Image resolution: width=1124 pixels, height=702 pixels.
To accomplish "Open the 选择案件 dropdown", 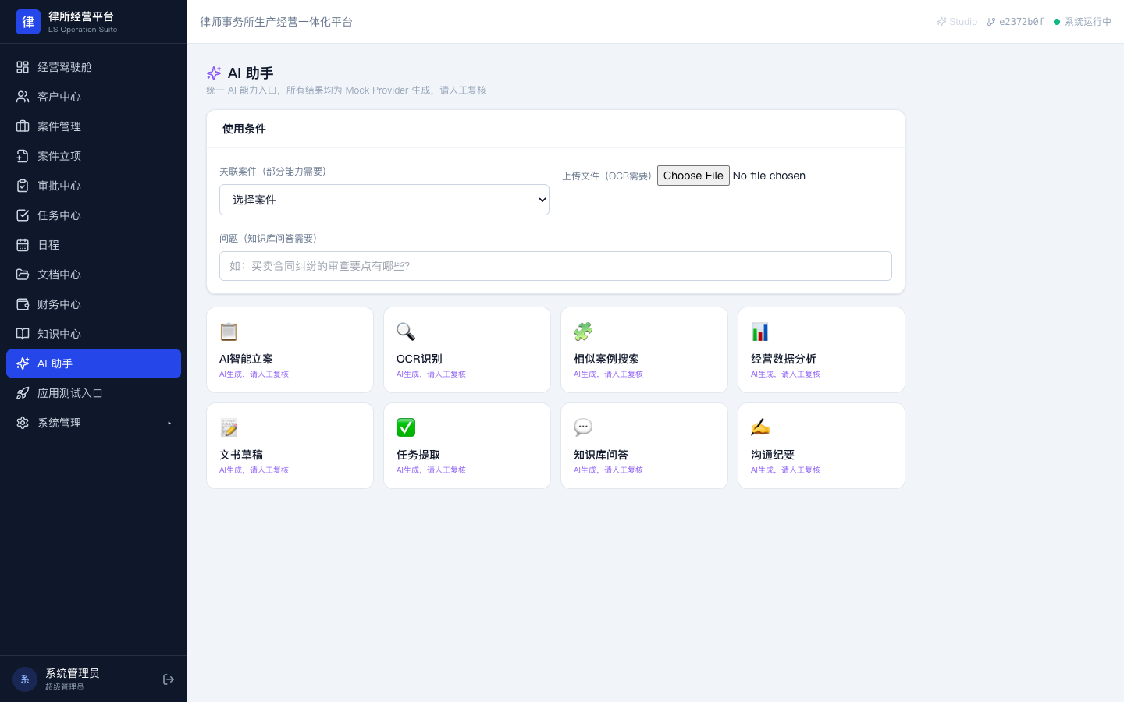I will click(x=384, y=200).
